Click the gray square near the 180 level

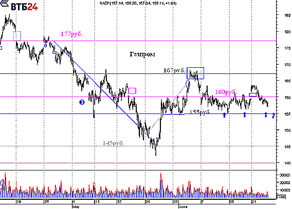17,36
